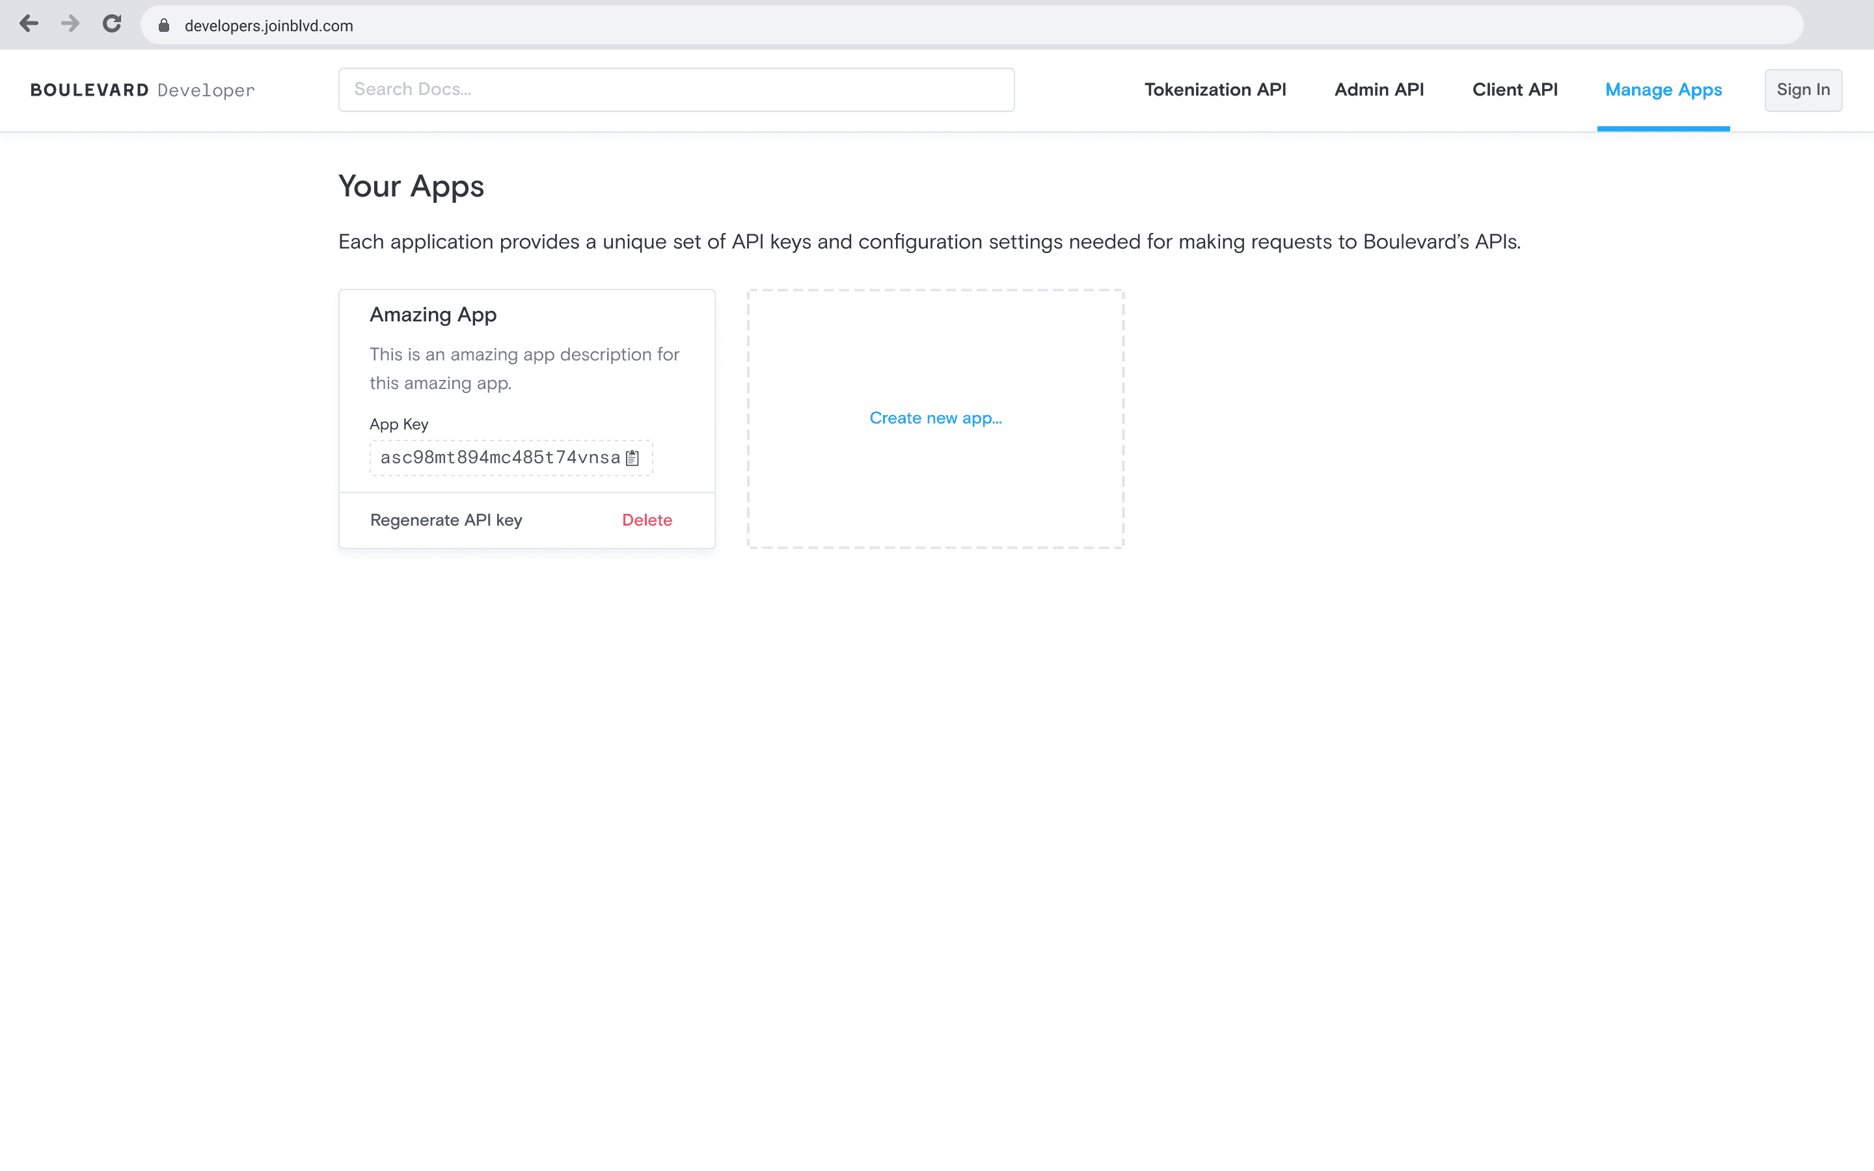Reload the page

click(x=113, y=24)
